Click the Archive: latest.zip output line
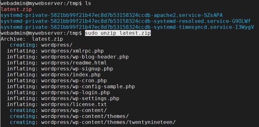 coord(32,39)
